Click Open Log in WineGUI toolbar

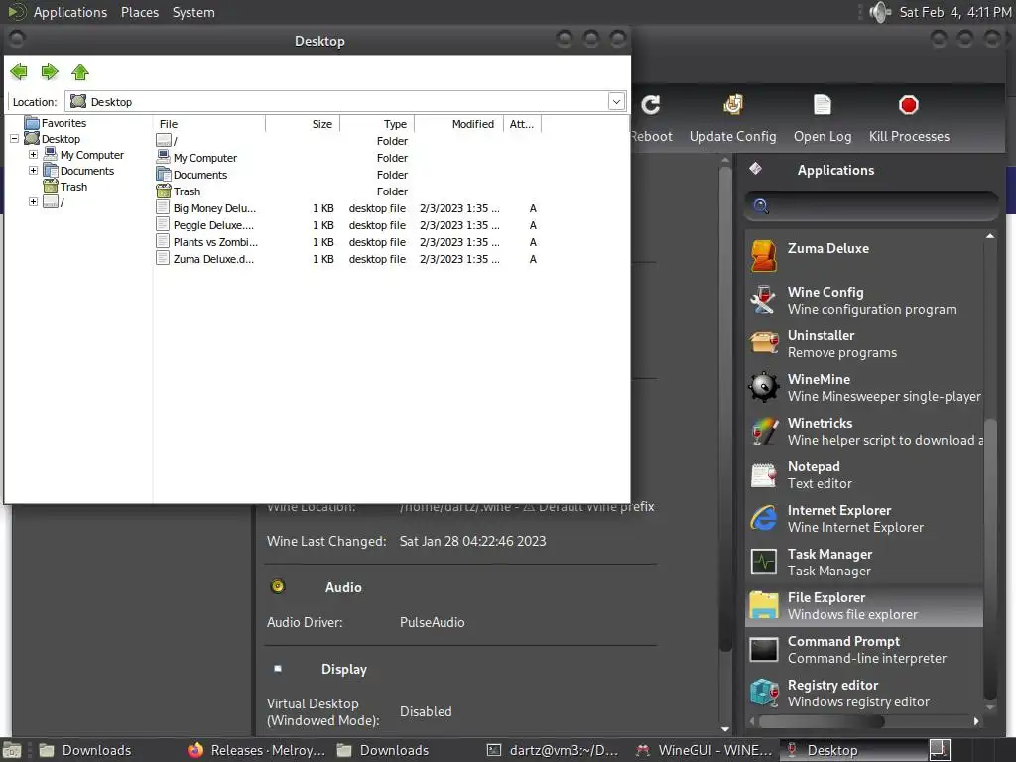point(823,119)
